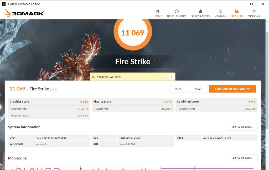Click the Validation warning! banner text
Image resolution: width=269 pixels, height=170 pixels.
[109, 77]
